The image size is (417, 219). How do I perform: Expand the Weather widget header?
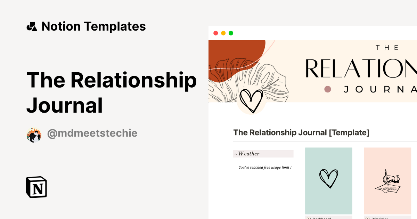(263, 154)
